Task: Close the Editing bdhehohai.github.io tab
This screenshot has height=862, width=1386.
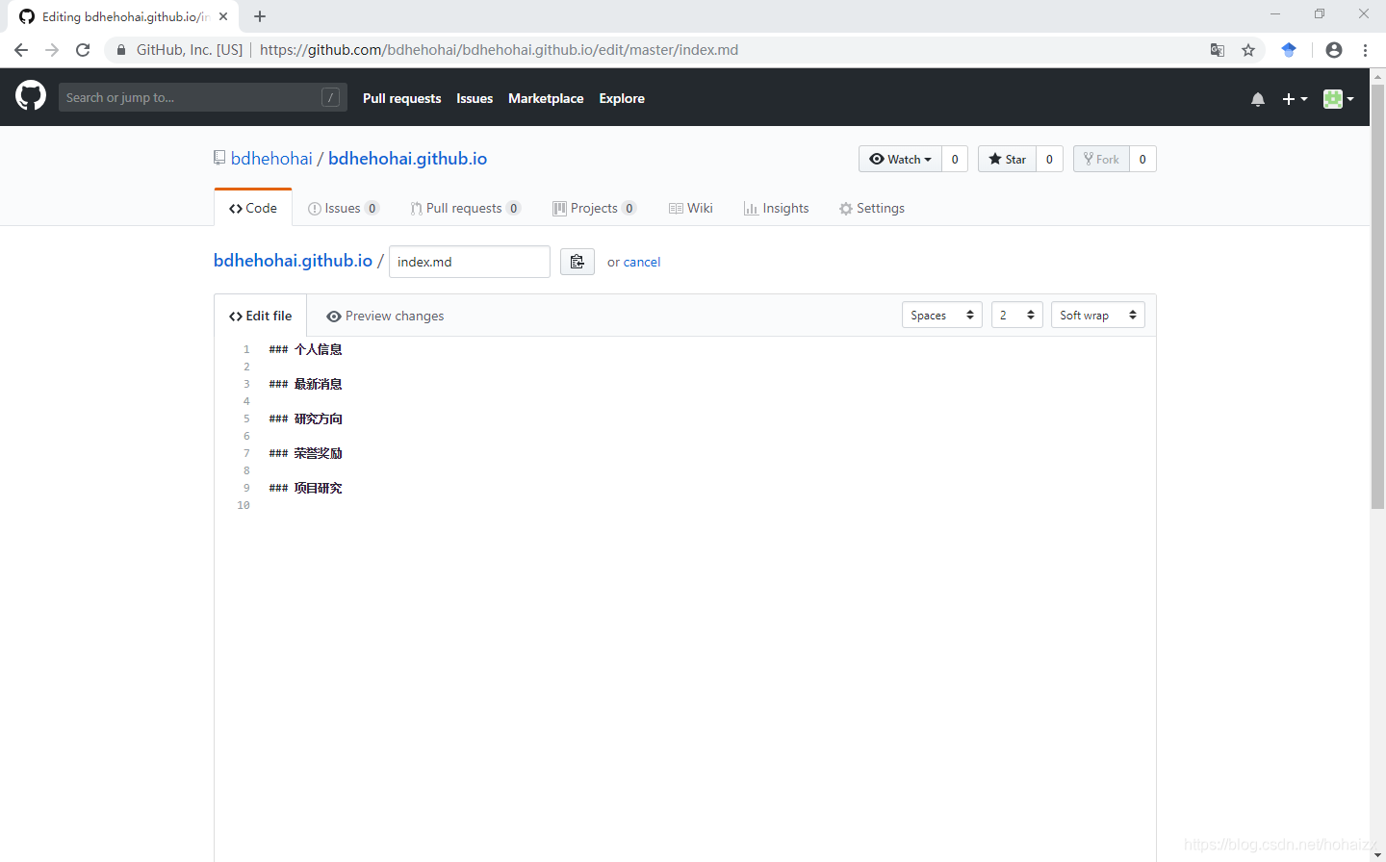Action: 223,16
